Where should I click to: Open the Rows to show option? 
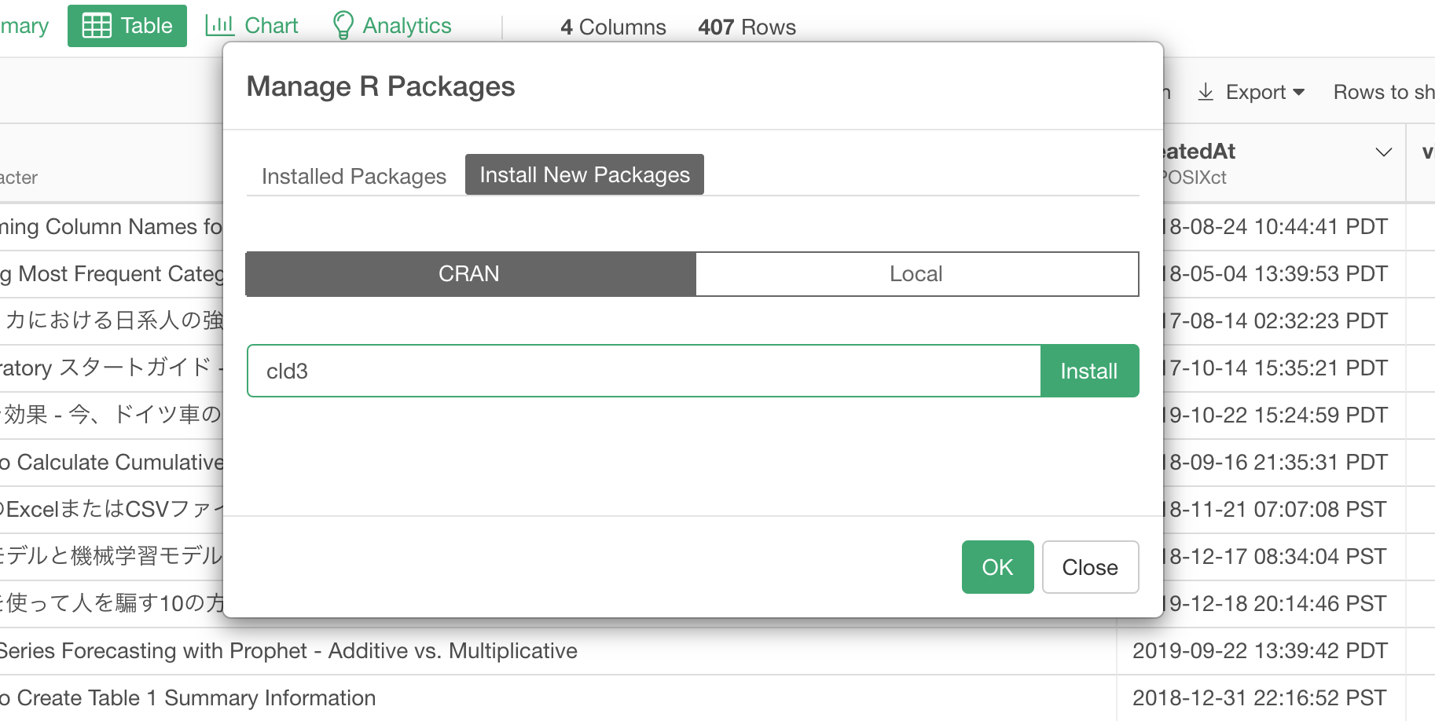[x=1383, y=92]
